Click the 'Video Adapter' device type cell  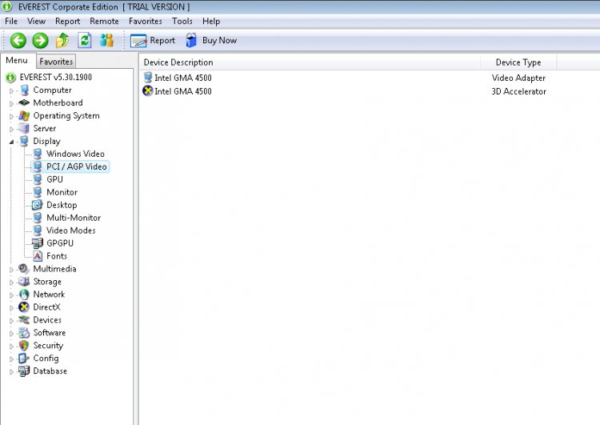[x=518, y=78]
